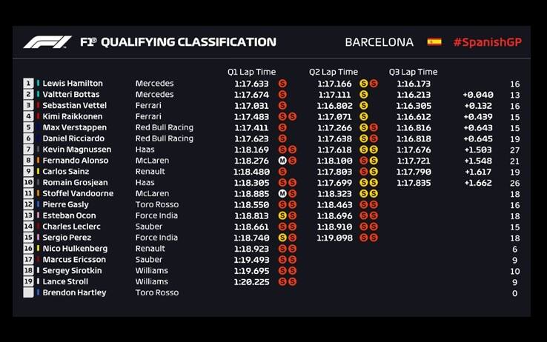Select the Q3 Lap Time column header
The height and width of the screenshot is (342, 547).
pyautogui.click(x=413, y=72)
